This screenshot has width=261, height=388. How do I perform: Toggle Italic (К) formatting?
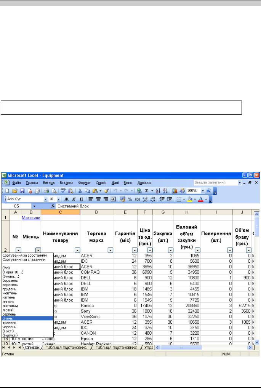[x=74, y=199]
